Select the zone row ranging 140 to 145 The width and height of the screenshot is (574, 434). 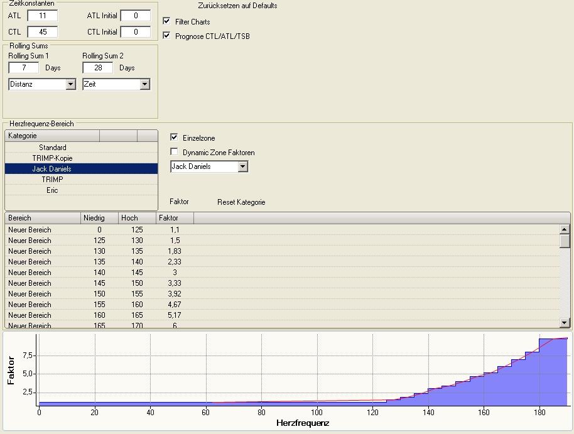point(282,273)
